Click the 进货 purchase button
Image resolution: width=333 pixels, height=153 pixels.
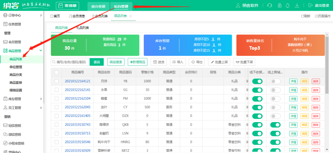coord(159,62)
